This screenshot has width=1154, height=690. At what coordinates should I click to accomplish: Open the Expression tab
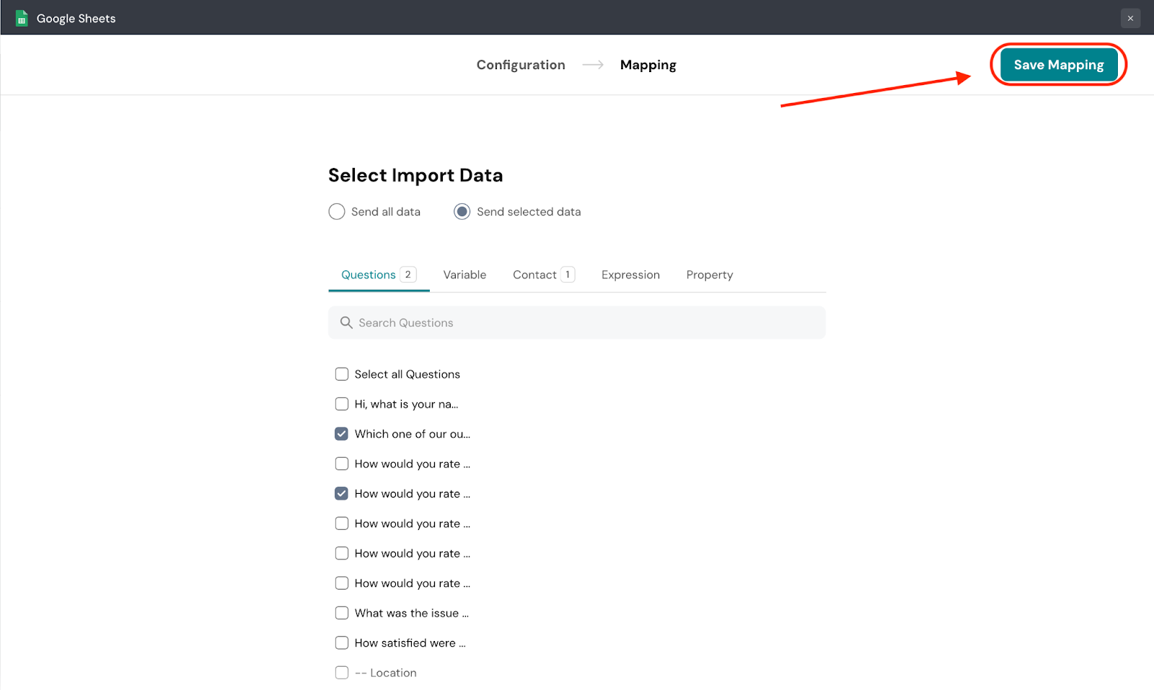pos(630,275)
